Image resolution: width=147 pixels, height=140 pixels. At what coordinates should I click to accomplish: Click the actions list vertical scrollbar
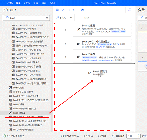[52, 88]
